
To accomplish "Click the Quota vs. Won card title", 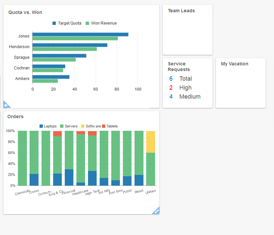I will pyautogui.click(x=25, y=12).
